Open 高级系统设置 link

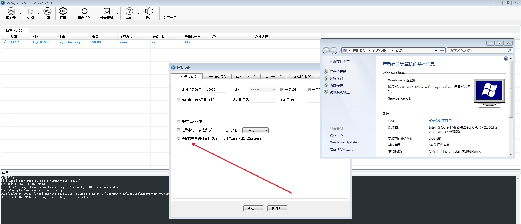340,92
